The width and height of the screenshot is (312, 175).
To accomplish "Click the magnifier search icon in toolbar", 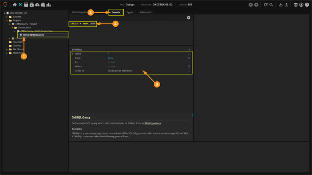I will pyautogui.click(x=271, y=5).
